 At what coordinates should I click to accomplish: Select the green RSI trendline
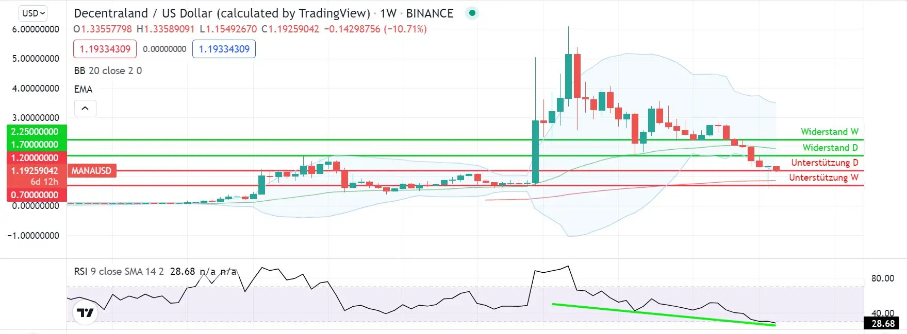[663, 314]
